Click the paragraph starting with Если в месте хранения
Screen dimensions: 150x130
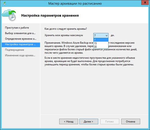click(x=90, y=61)
